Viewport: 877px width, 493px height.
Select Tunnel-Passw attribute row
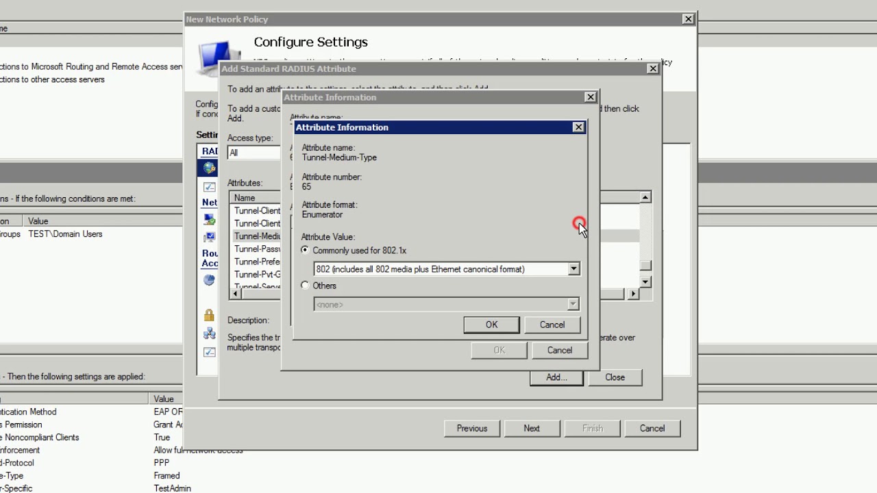click(x=257, y=249)
